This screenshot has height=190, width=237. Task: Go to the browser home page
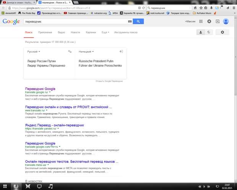coord(195,8)
